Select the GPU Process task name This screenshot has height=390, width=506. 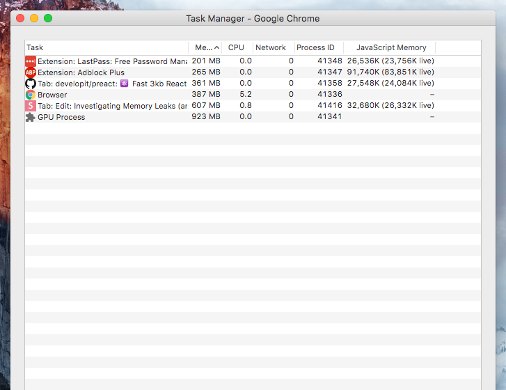tap(61, 117)
